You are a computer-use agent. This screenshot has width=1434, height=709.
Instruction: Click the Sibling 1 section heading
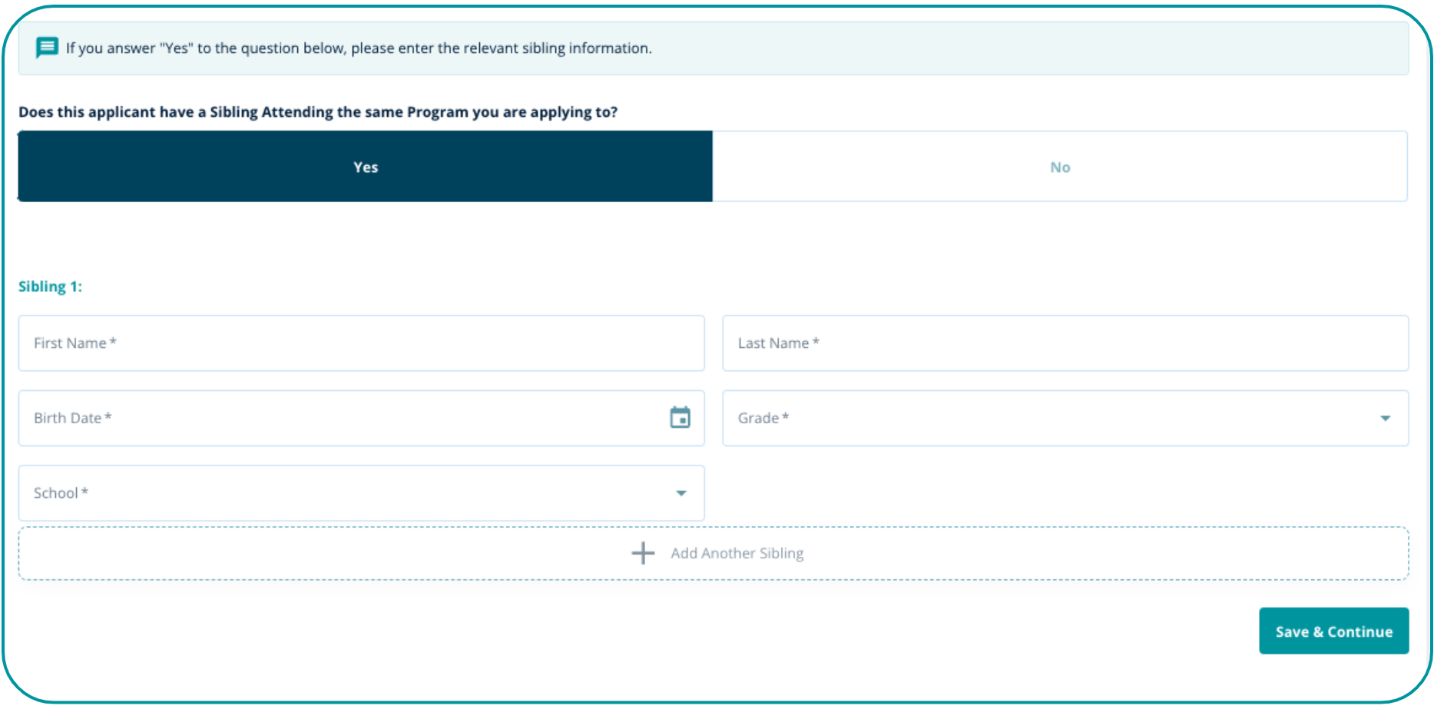[x=50, y=287]
